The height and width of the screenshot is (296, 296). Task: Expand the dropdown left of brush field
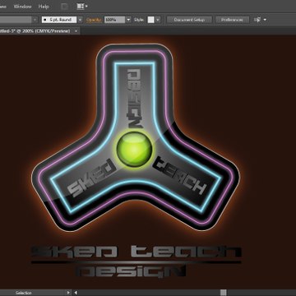coord(35,20)
